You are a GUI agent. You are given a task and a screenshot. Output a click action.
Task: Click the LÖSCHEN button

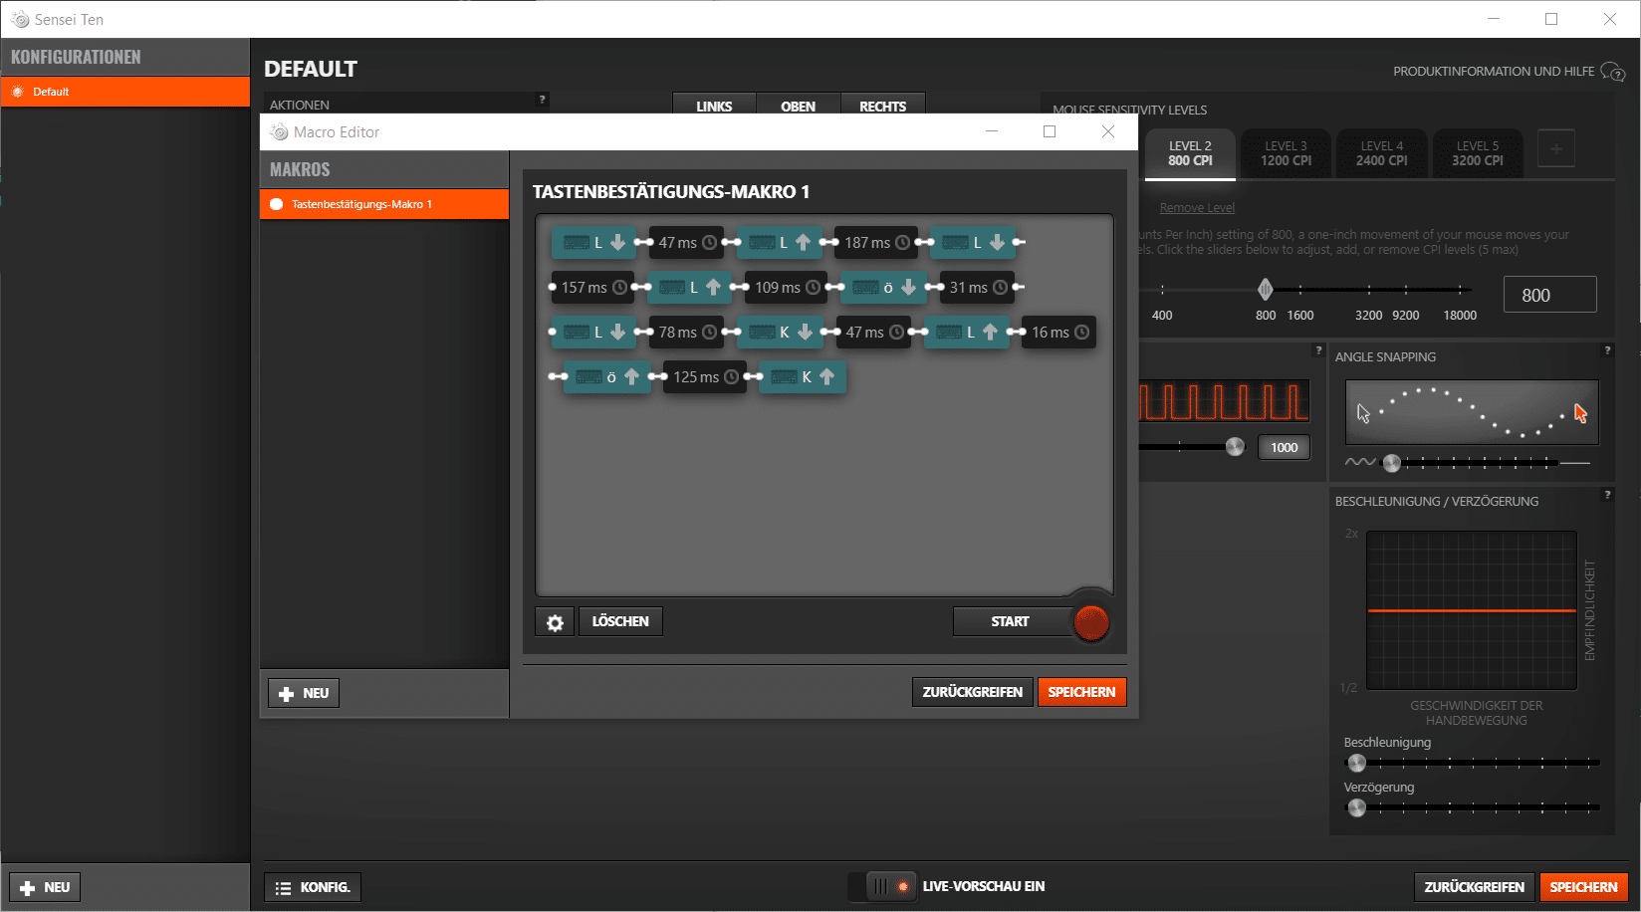[x=619, y=621]
